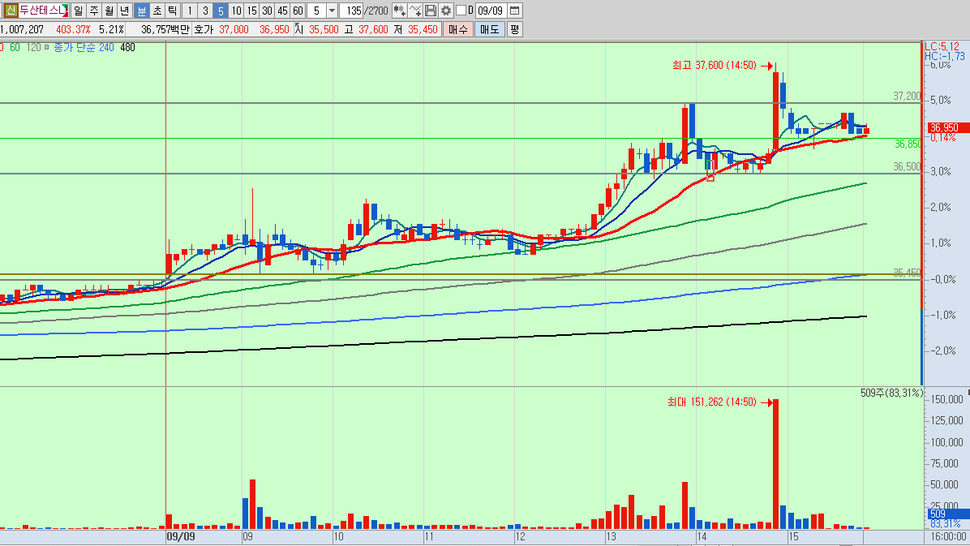Click the candlestick chart type icon
This screenshot has height=546, width=970.
coord(400,11)
